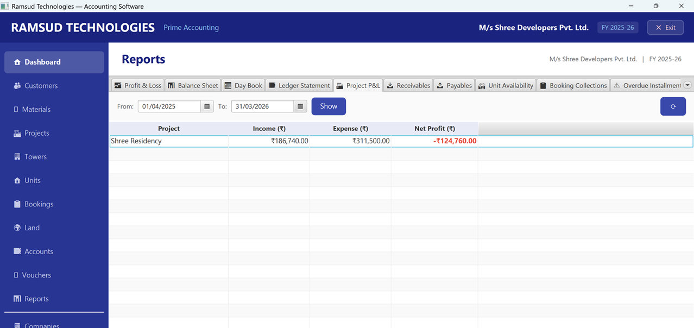694x328 pixels.
Task: Click the RAMSUD TECHNOLOGIES header title
Action: (x=83, y=28)
